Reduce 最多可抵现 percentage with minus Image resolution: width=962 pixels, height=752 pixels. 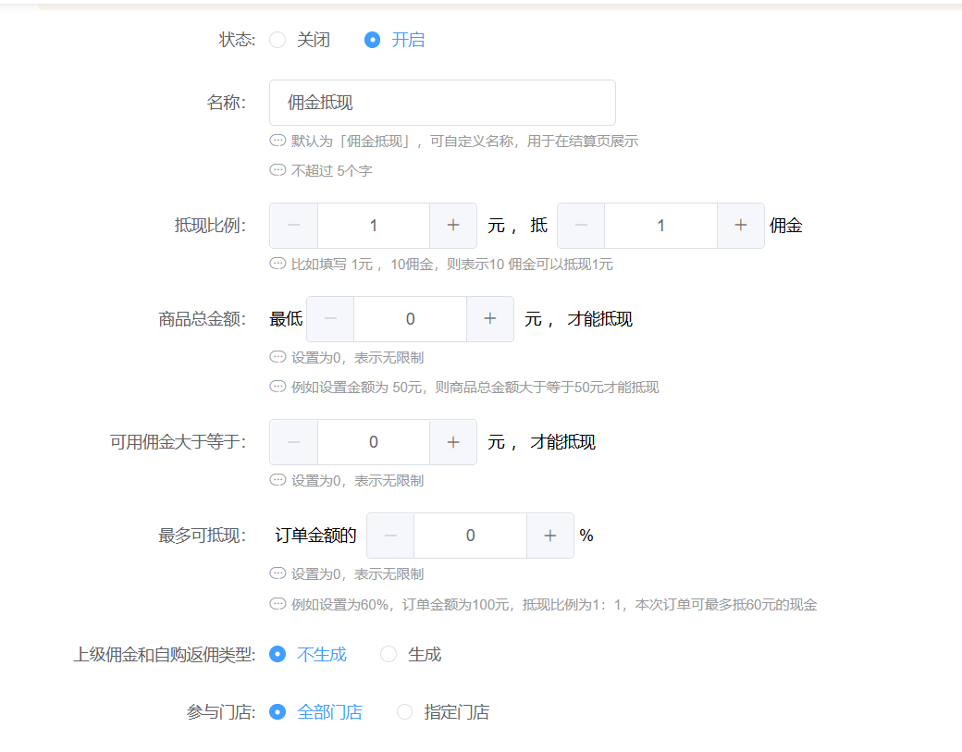391,536
